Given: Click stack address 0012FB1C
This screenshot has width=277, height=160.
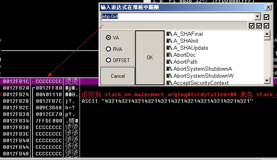Looking at the screenshot, I should 16,81.
